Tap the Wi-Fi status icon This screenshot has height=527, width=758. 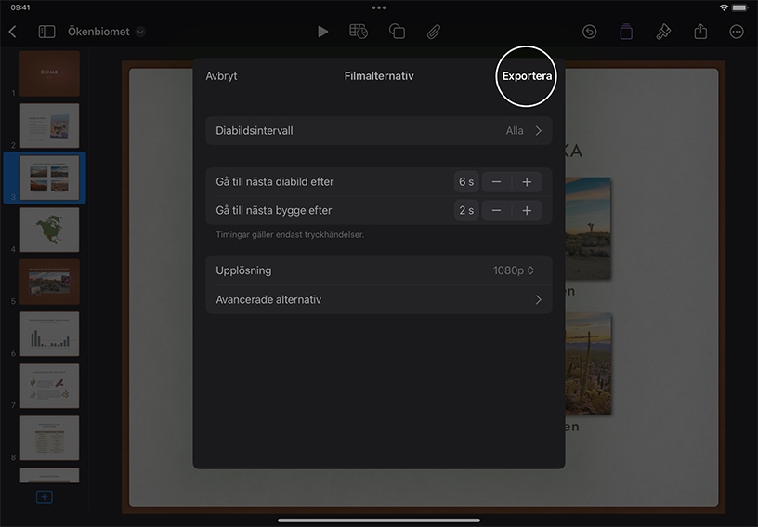(724, 7)
